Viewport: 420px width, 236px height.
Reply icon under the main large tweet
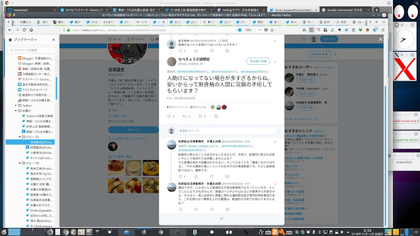point(169,117)
